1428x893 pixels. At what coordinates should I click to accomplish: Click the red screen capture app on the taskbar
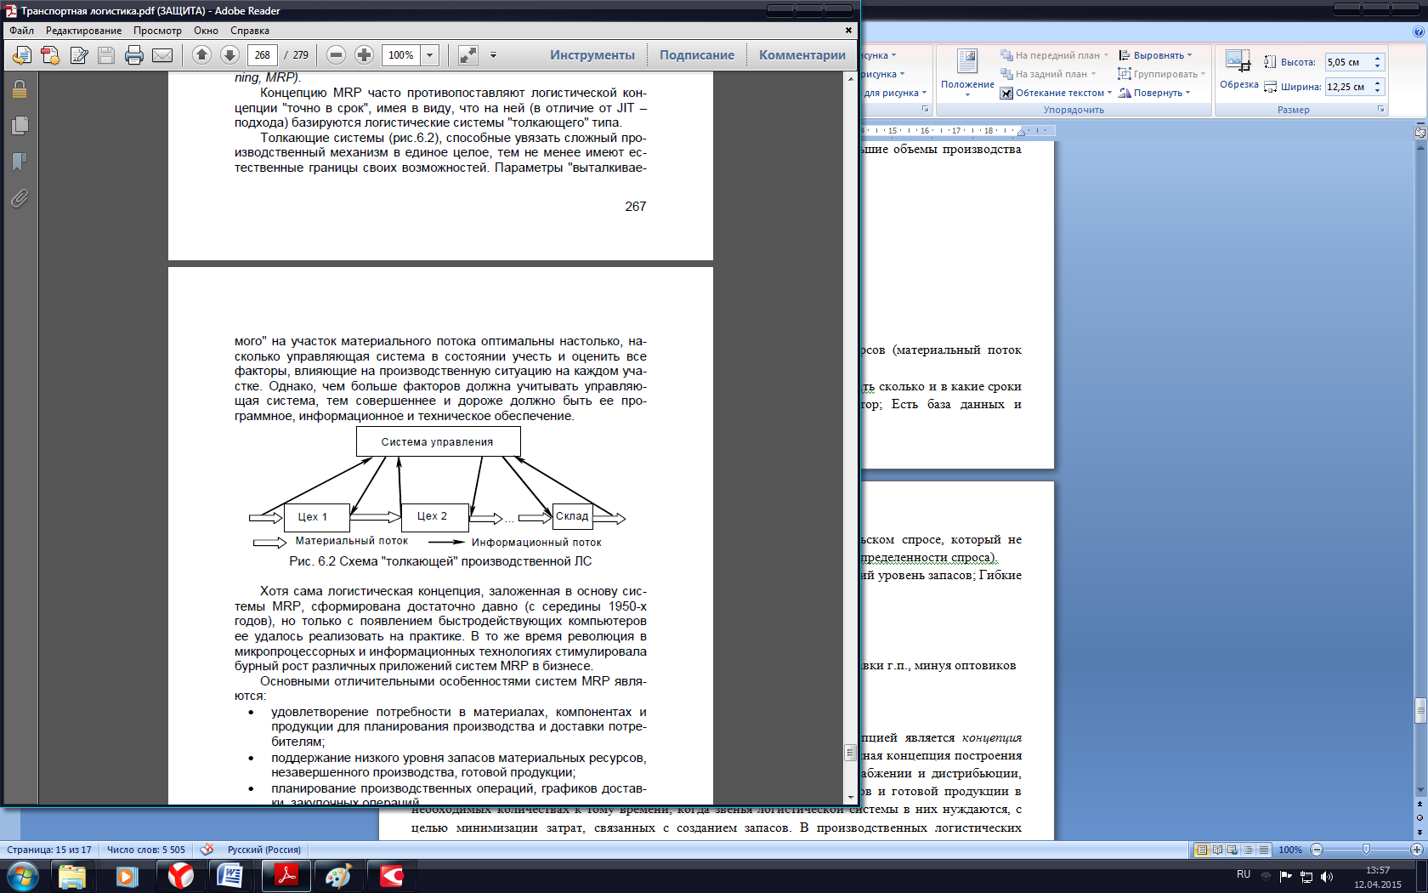[391, 876]
